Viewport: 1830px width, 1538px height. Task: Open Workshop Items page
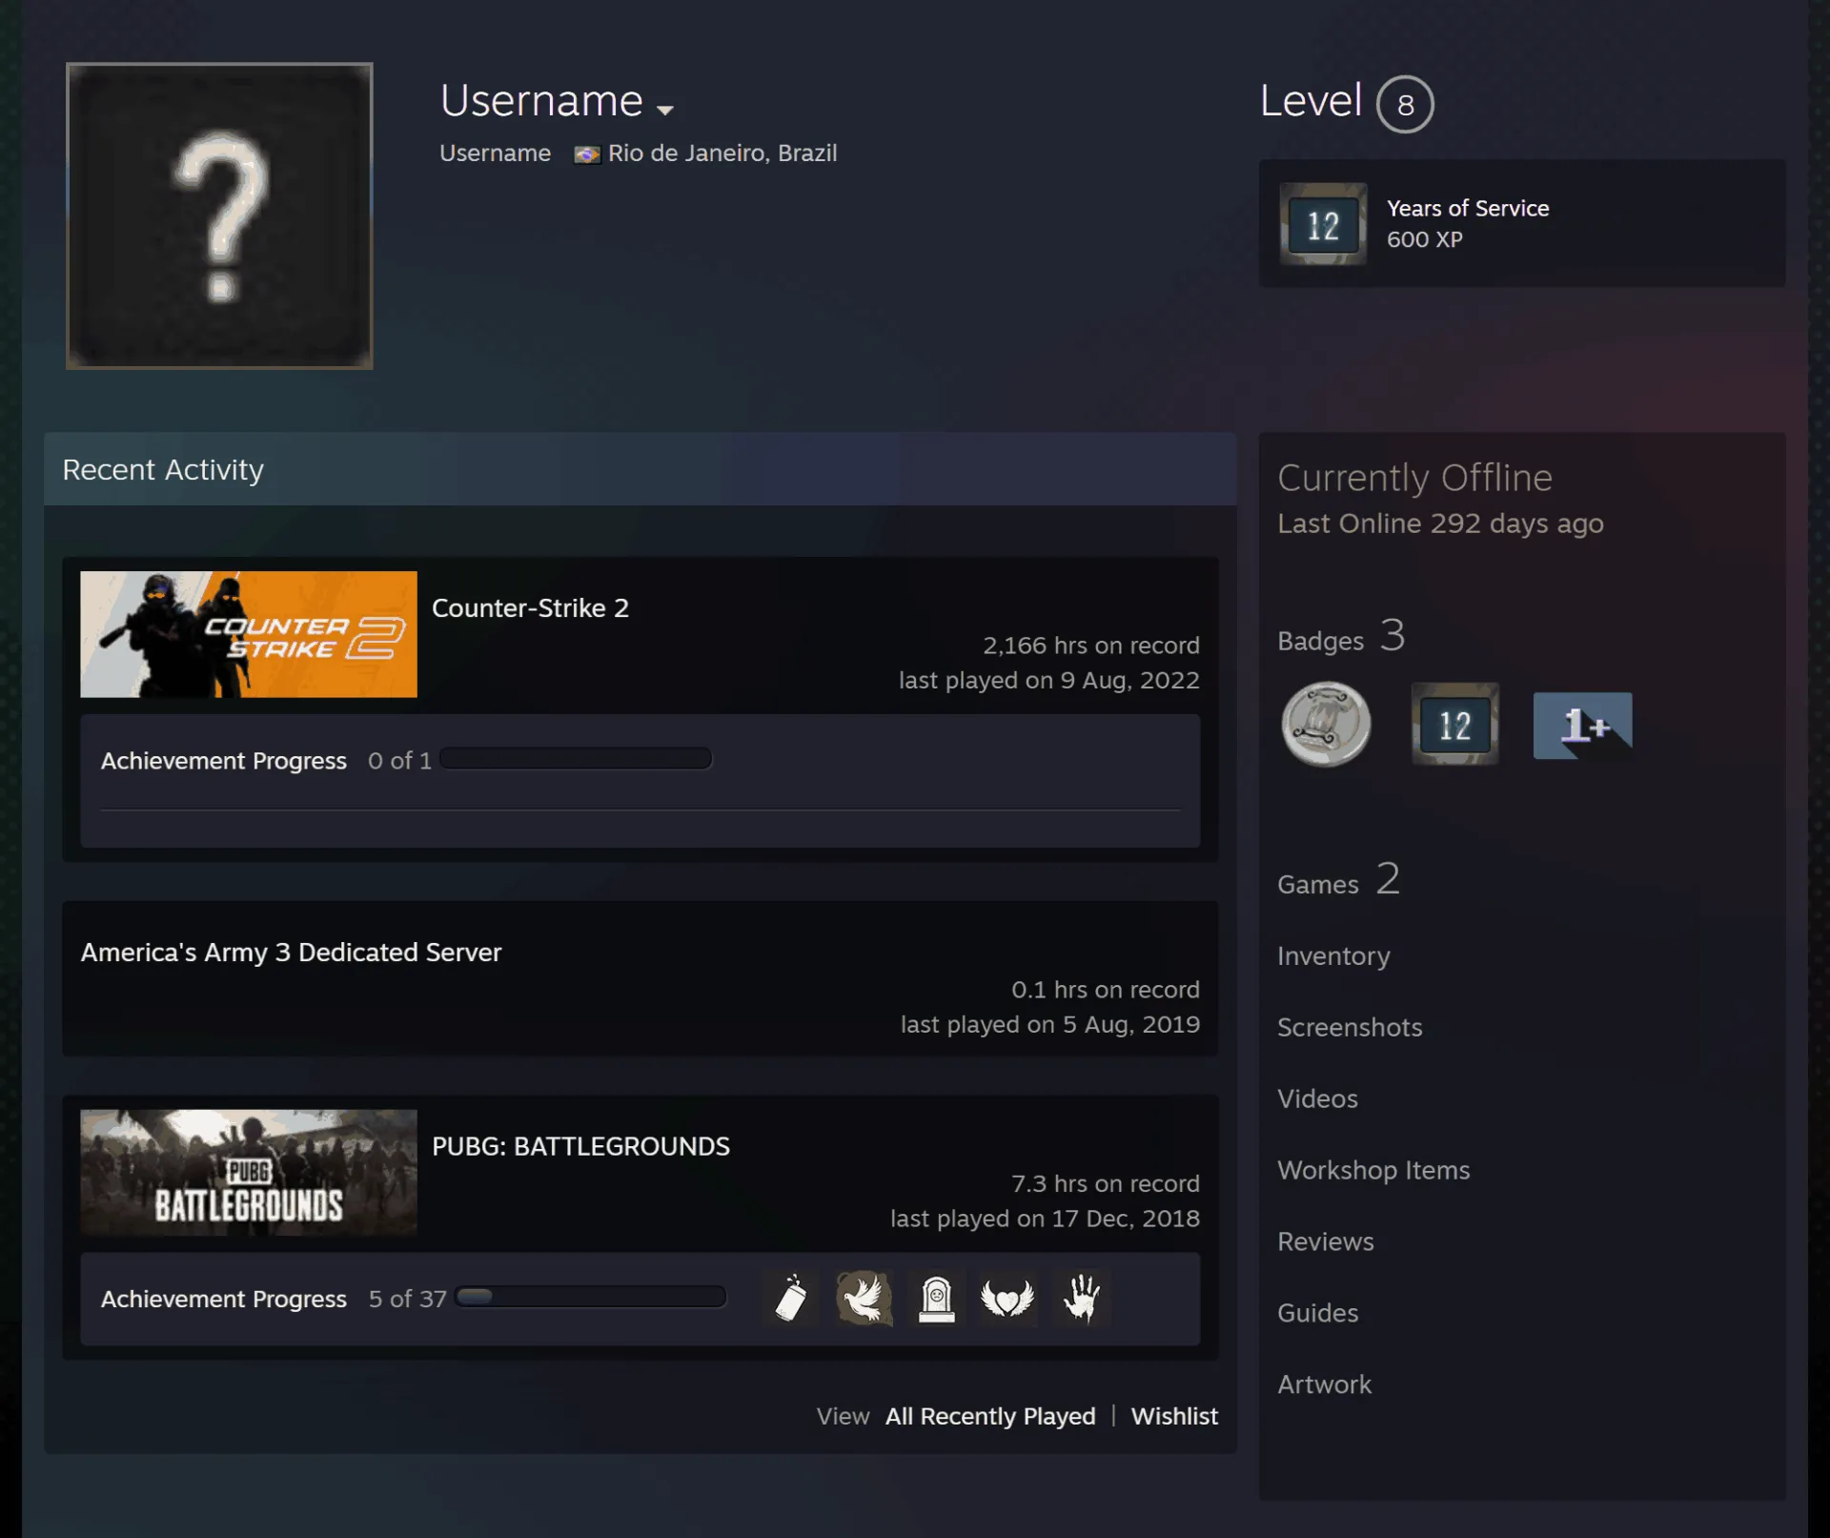tap(1373, 1170)
